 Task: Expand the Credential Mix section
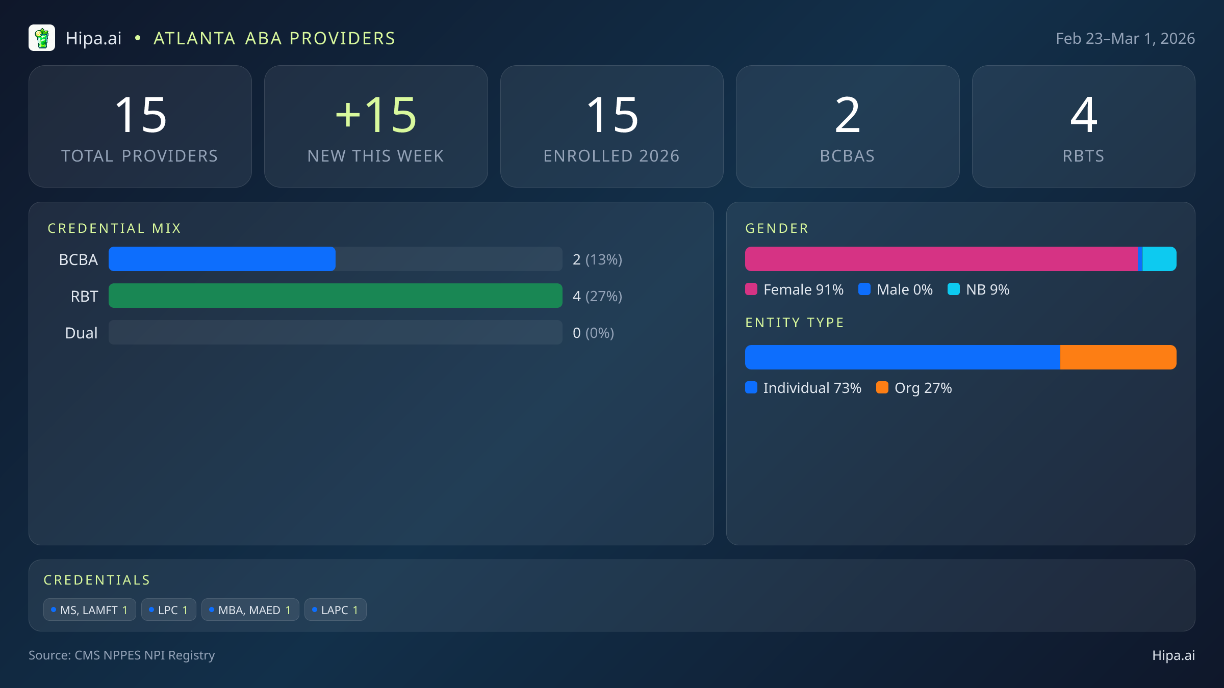(115, 228)
